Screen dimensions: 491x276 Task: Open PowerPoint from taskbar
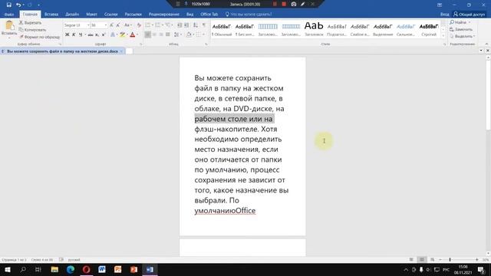(x=133, y=269)
